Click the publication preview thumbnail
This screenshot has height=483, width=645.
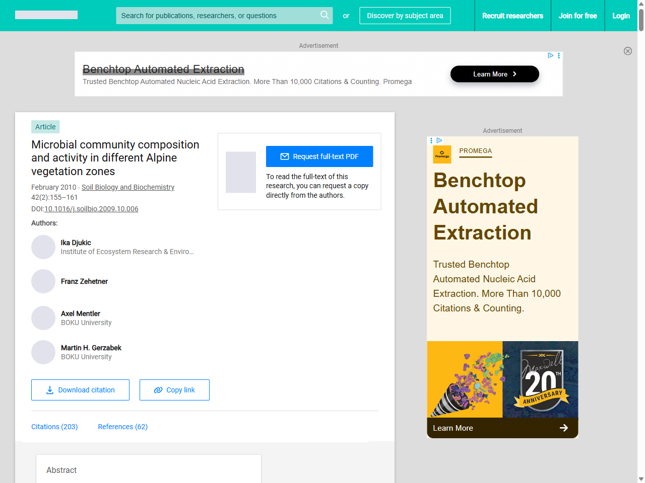241,172
